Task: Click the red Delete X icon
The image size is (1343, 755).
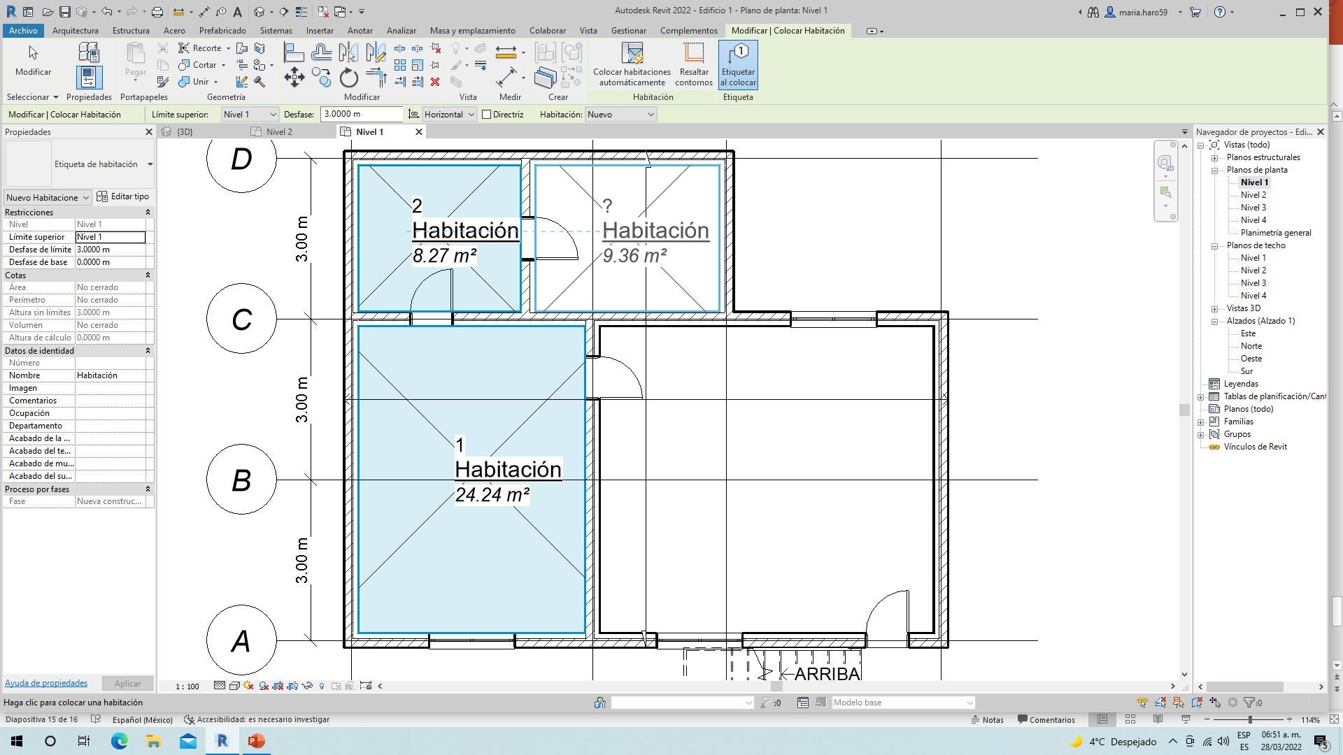Action: (435, 82)
